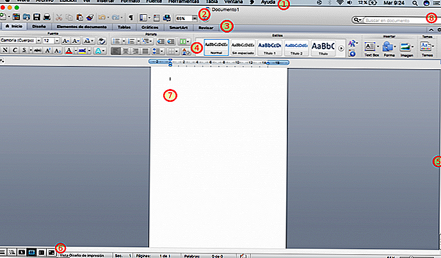Click the Format Painter brush icon
The width and height of the screenshot is (441, 258).
90,17
